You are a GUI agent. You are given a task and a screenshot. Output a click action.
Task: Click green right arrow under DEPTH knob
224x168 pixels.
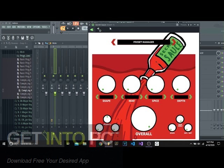[190, 97]
